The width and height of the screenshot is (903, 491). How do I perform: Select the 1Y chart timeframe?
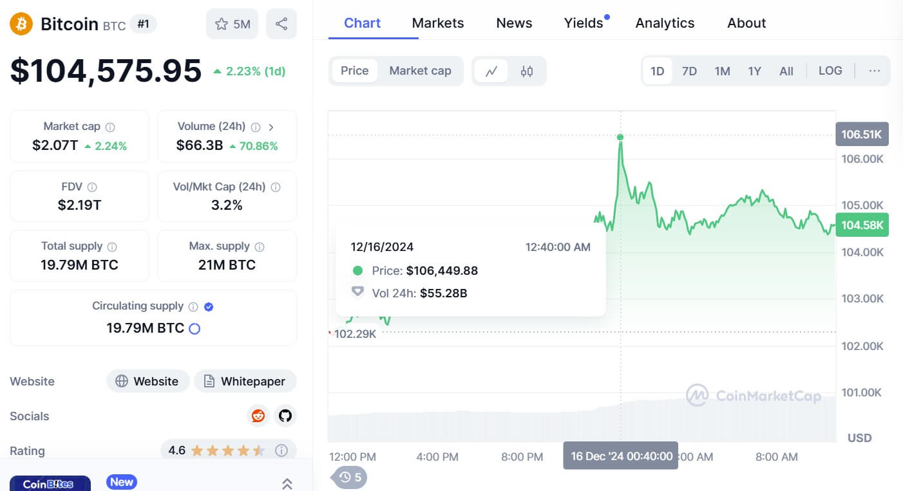coord(754,71)
